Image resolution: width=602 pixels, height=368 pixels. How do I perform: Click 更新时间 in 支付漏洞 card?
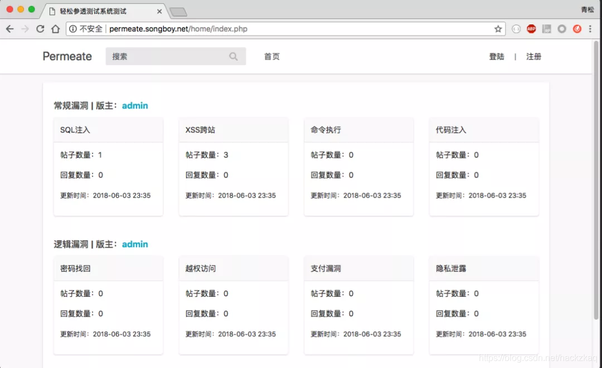pyautogui.click(x=356, y=334)
